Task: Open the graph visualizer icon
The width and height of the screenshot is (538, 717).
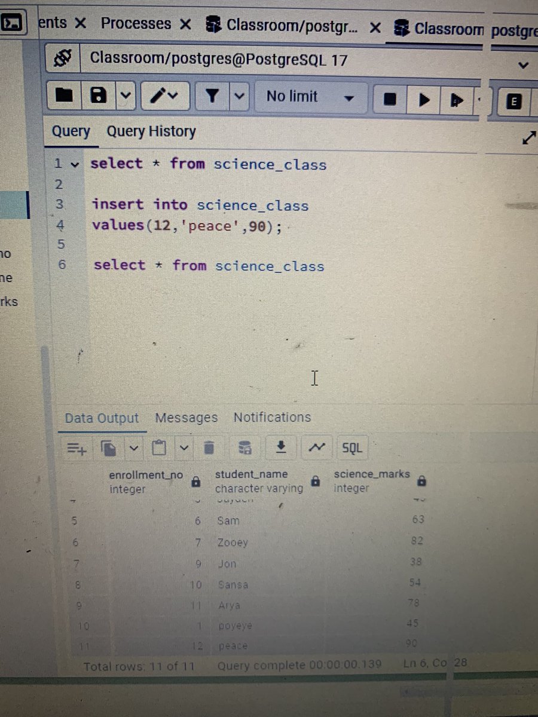Action: click(x=316, y=448)
